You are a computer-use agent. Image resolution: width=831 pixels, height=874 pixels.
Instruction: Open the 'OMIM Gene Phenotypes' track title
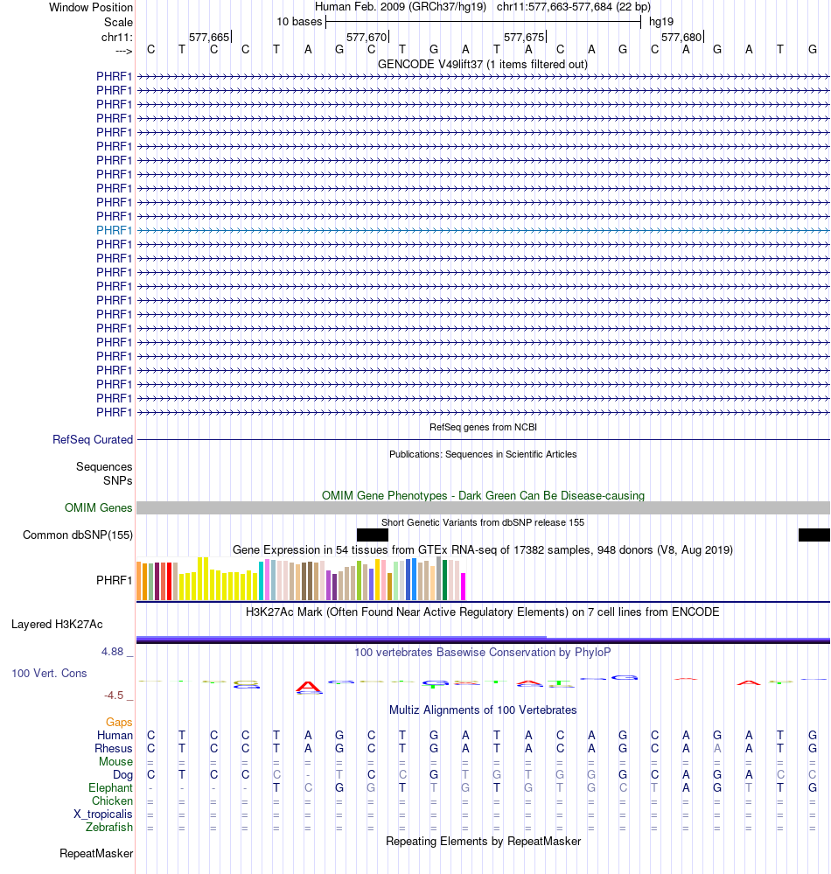[483, 495]
